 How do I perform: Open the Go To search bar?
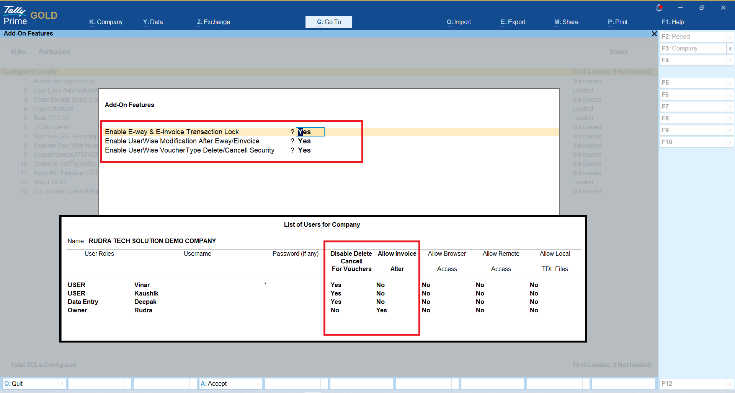point(328,22)
